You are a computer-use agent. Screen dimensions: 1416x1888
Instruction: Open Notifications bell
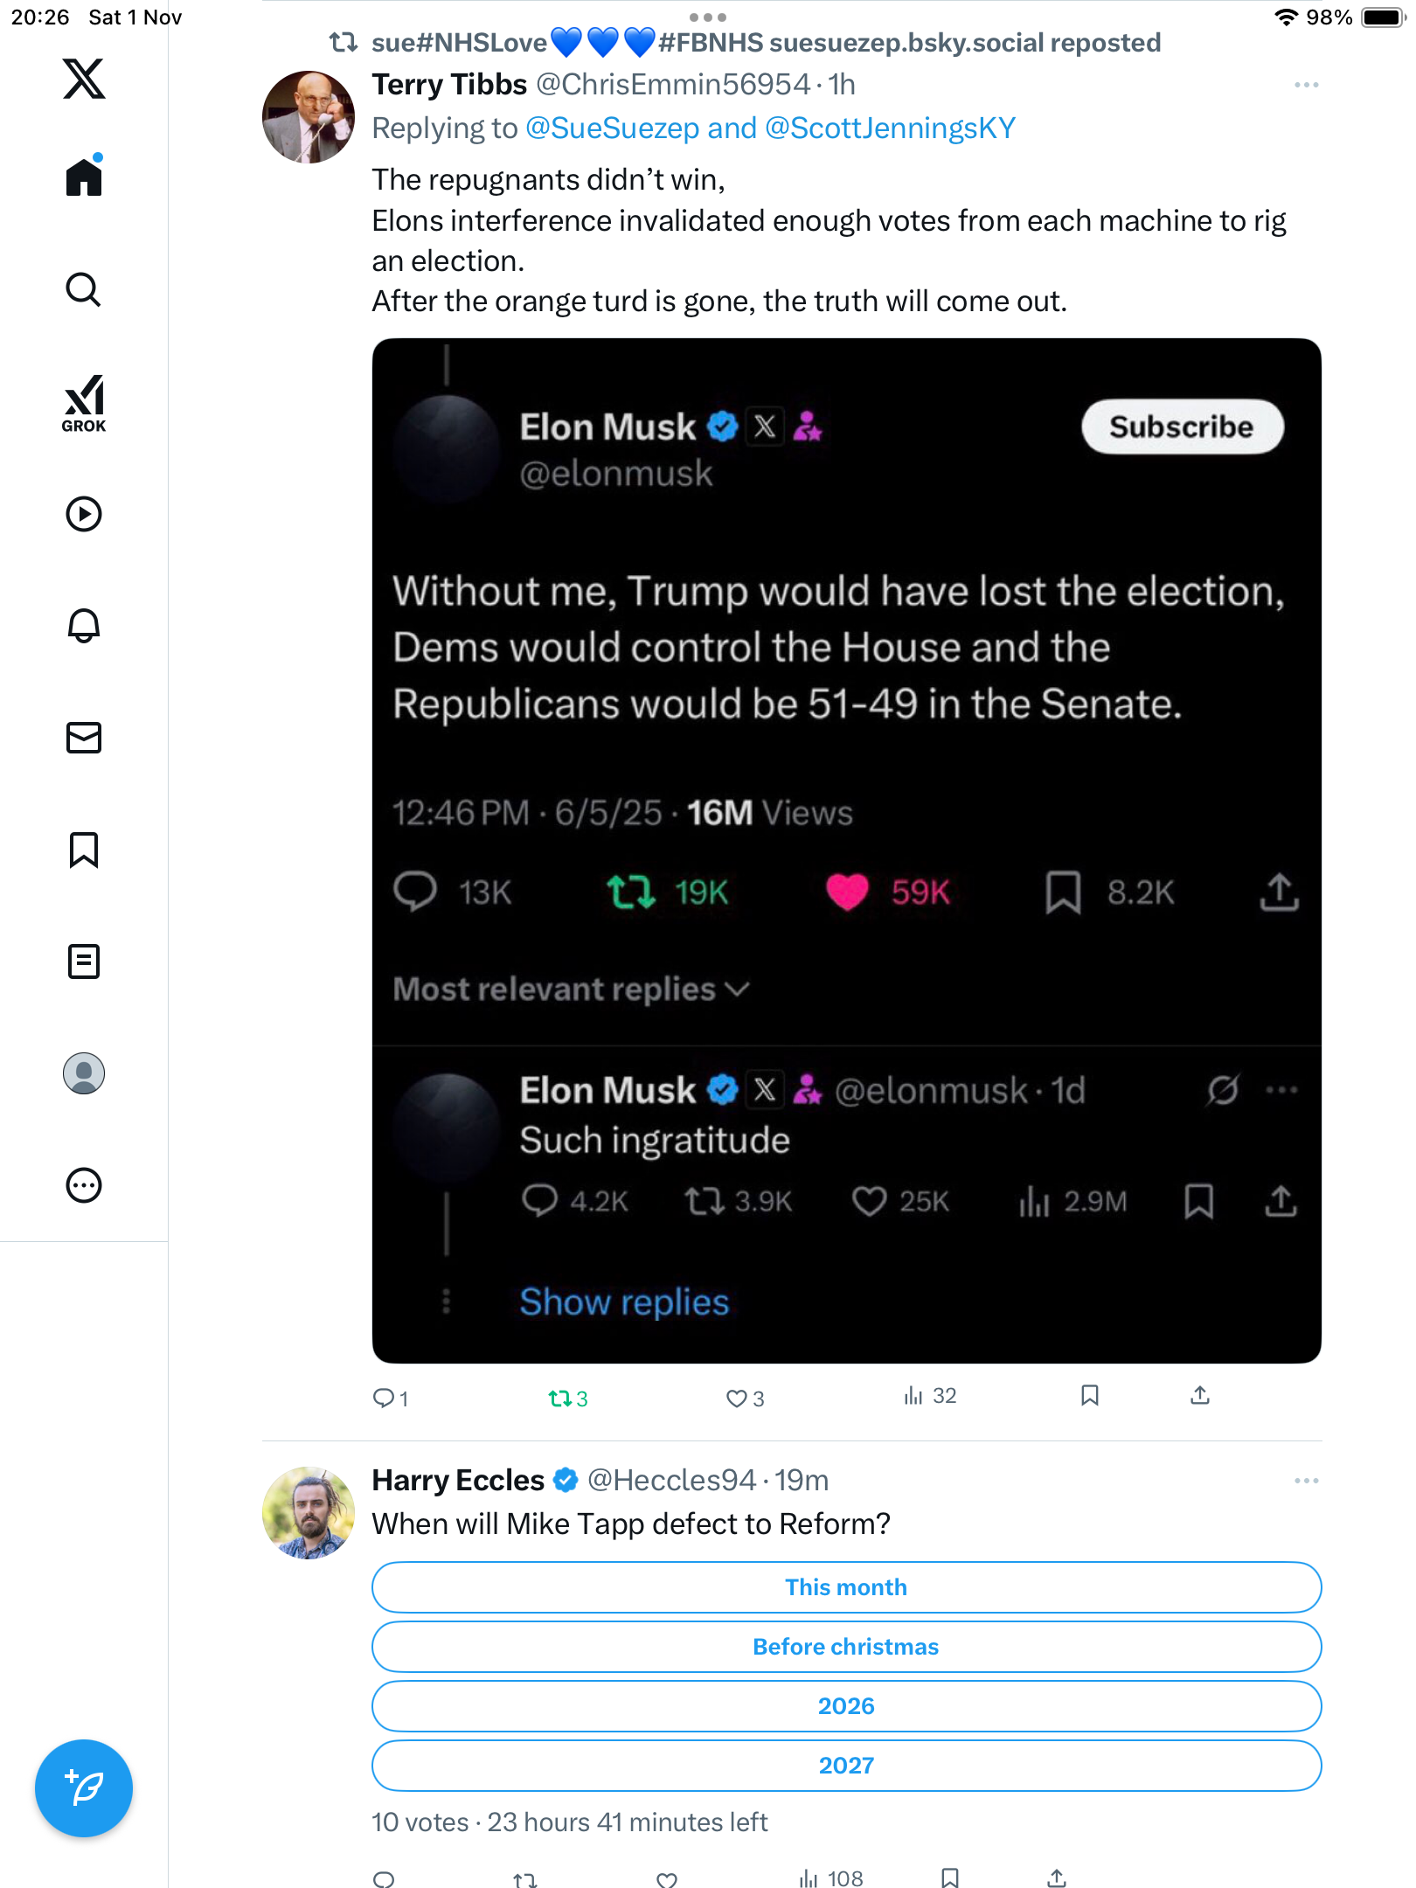[x=84, y=626]
